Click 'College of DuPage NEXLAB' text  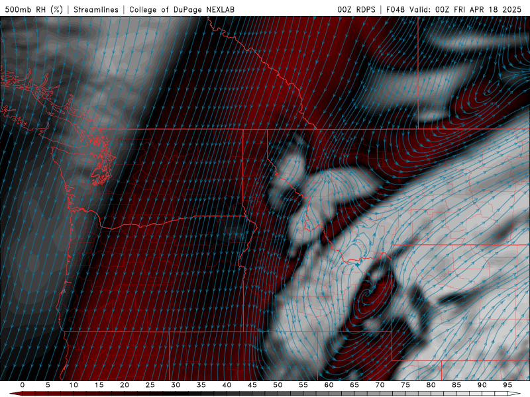pyautogui.click(x=182, y=9)
